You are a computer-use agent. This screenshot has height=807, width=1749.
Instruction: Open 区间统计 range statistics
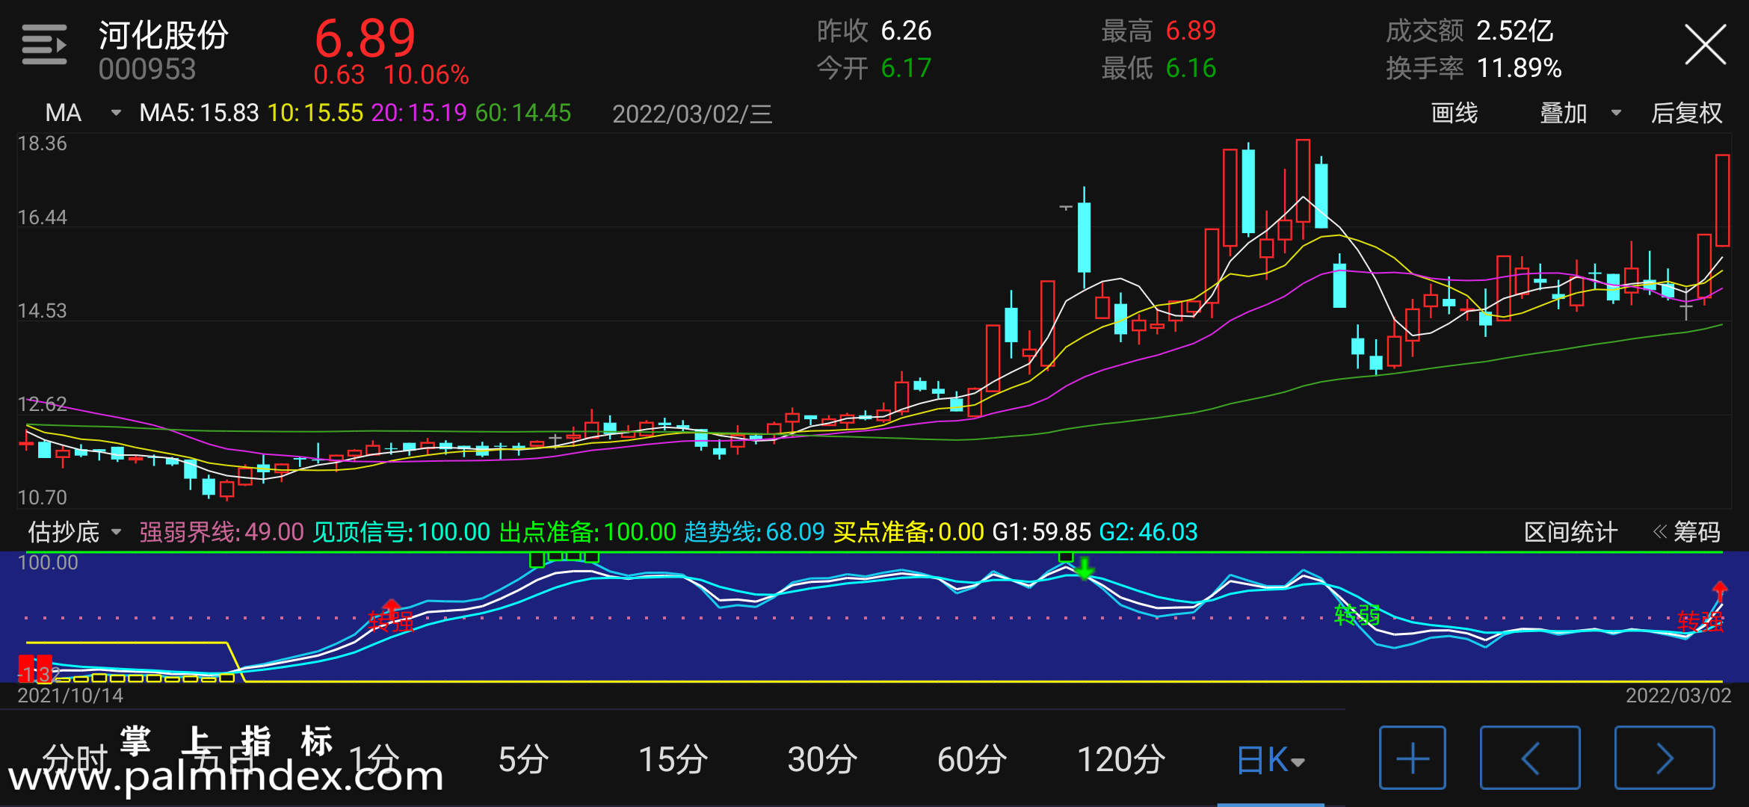[x=1570, y=532]
